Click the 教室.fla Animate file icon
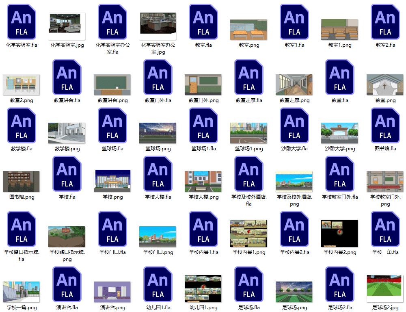The width and height of the screenshot is (406, 312). click(x=203, y=22)
